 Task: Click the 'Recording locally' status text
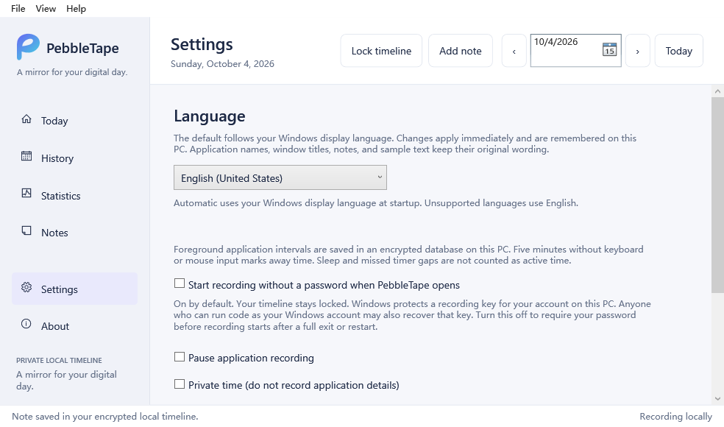[676, 417]
